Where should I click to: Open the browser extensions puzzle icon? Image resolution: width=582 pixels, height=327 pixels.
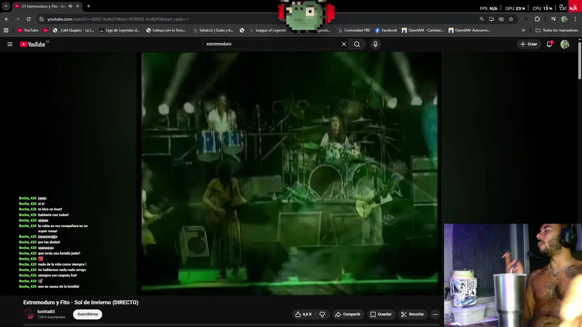(537, 19)
